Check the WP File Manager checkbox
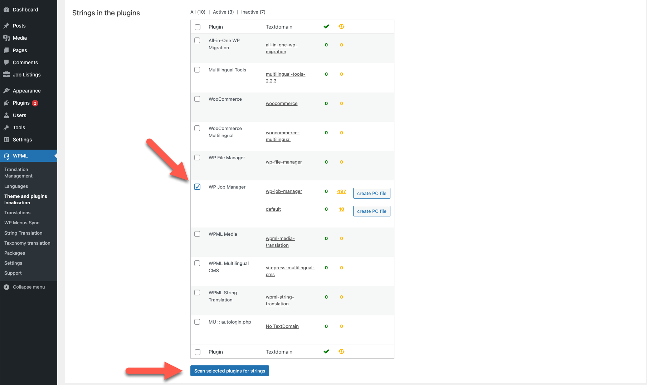This screenshot has width=647, height=385. [x=197, y=157]
